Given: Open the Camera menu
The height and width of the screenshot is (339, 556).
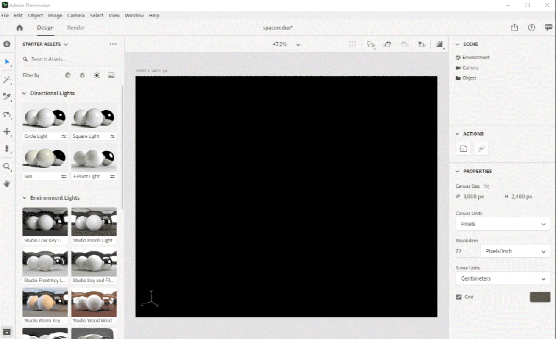Looking at the screenshot, I should [x=76, y=16].
